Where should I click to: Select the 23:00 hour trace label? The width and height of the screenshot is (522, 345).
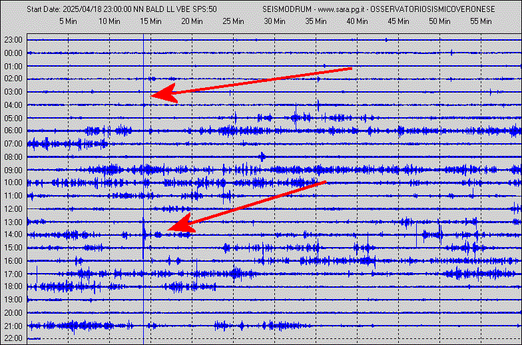[x=13, y=40]
